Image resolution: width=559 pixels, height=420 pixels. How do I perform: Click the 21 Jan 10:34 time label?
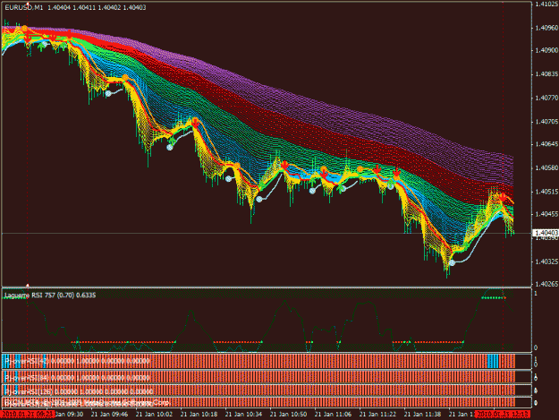pyautogui.click(x=243, y=415)
